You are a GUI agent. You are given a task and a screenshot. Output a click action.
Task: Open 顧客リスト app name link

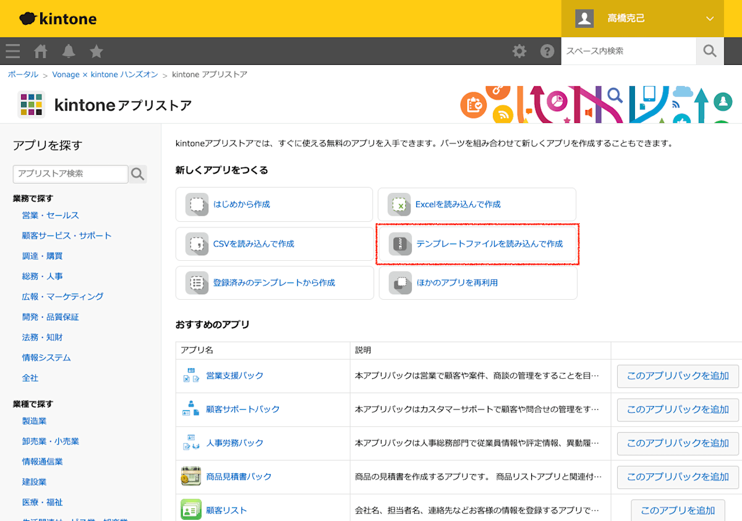click(x=227, y=510)
